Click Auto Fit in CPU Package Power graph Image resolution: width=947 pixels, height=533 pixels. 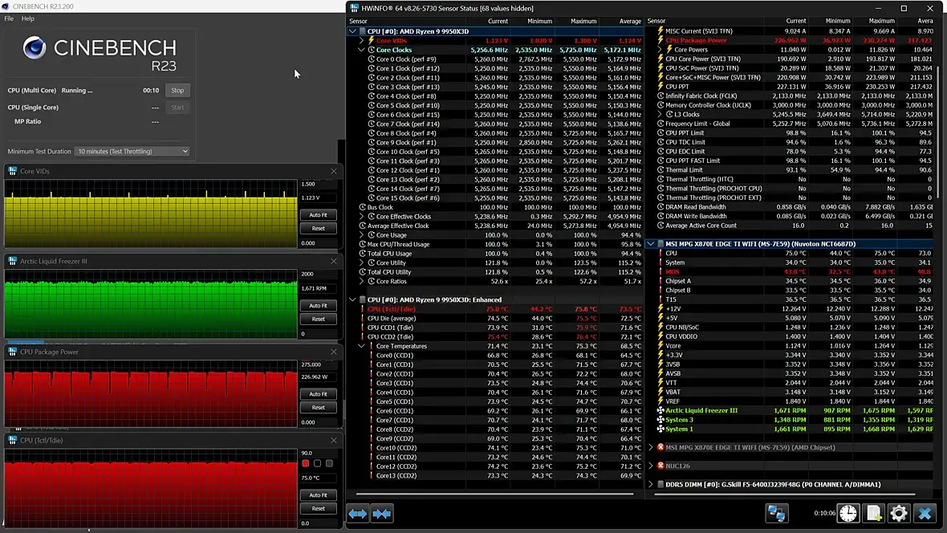[319, 394]
